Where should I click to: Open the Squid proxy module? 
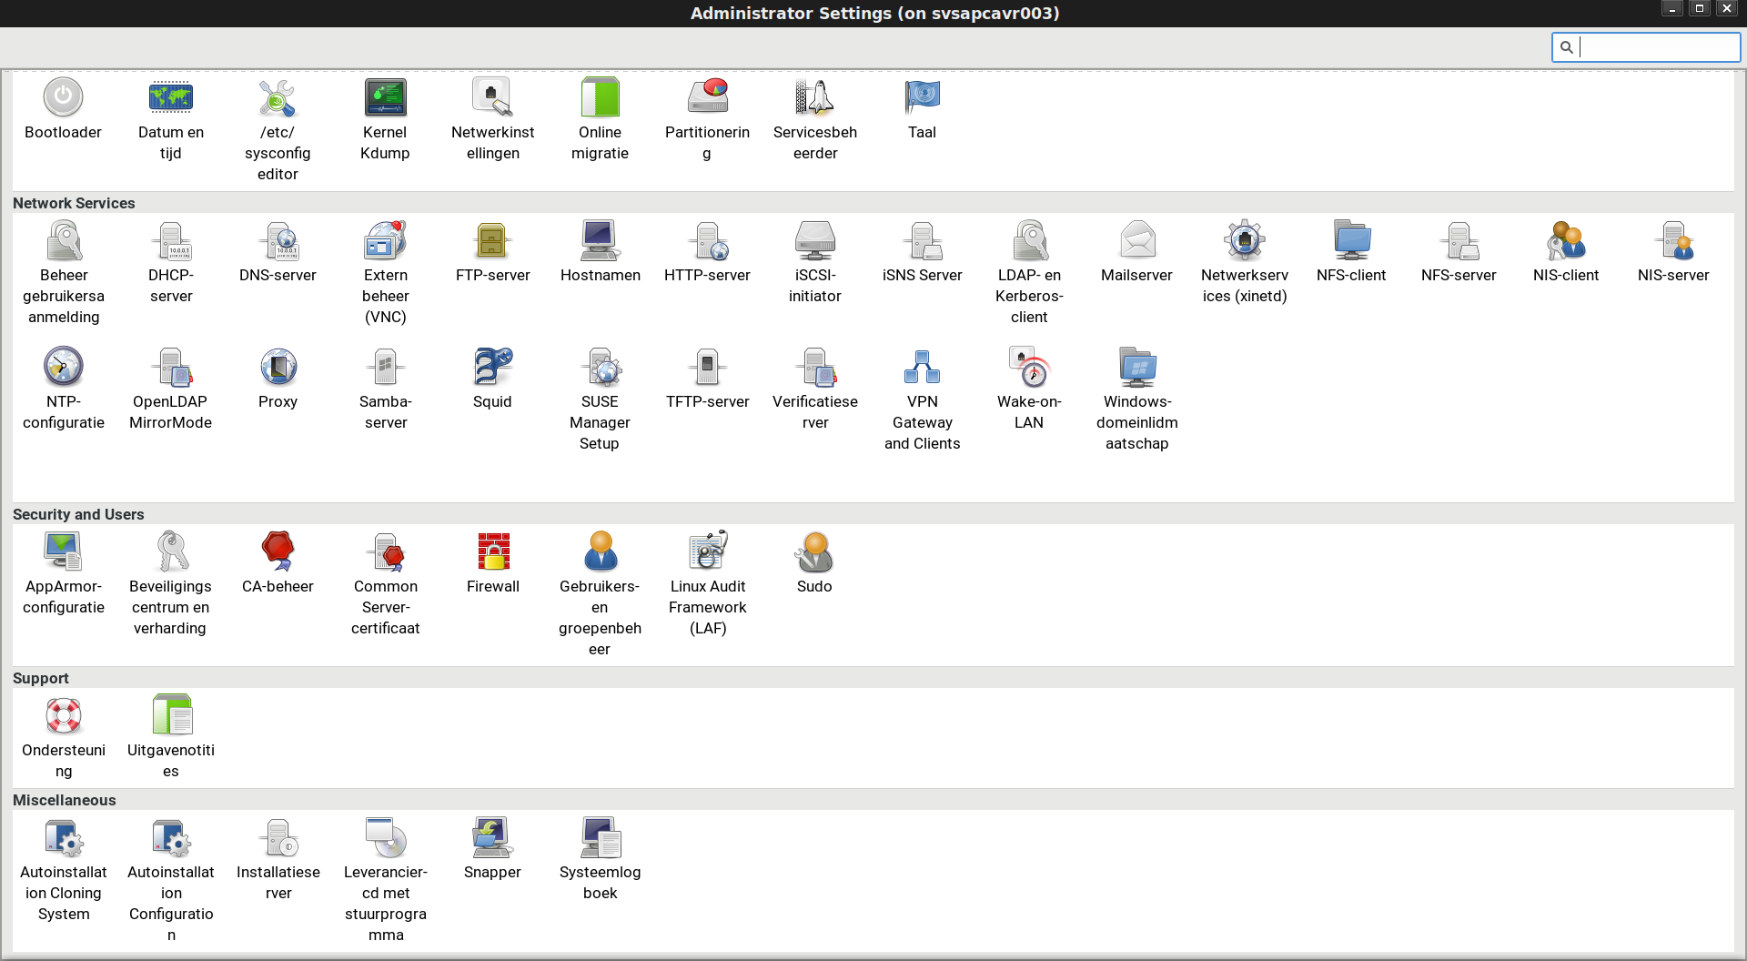(492, 367)
